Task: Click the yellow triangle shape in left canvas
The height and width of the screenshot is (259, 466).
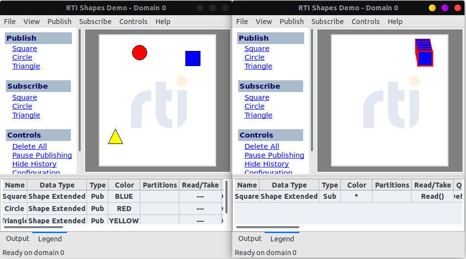Action: point(115,137)
